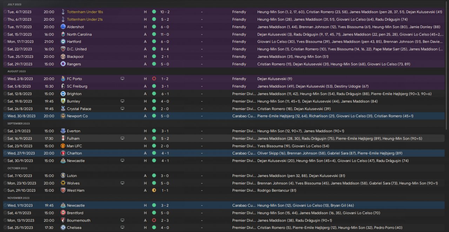
Task: Click the TV icon for Bournemouth match
Action: (x=122, y=220)
